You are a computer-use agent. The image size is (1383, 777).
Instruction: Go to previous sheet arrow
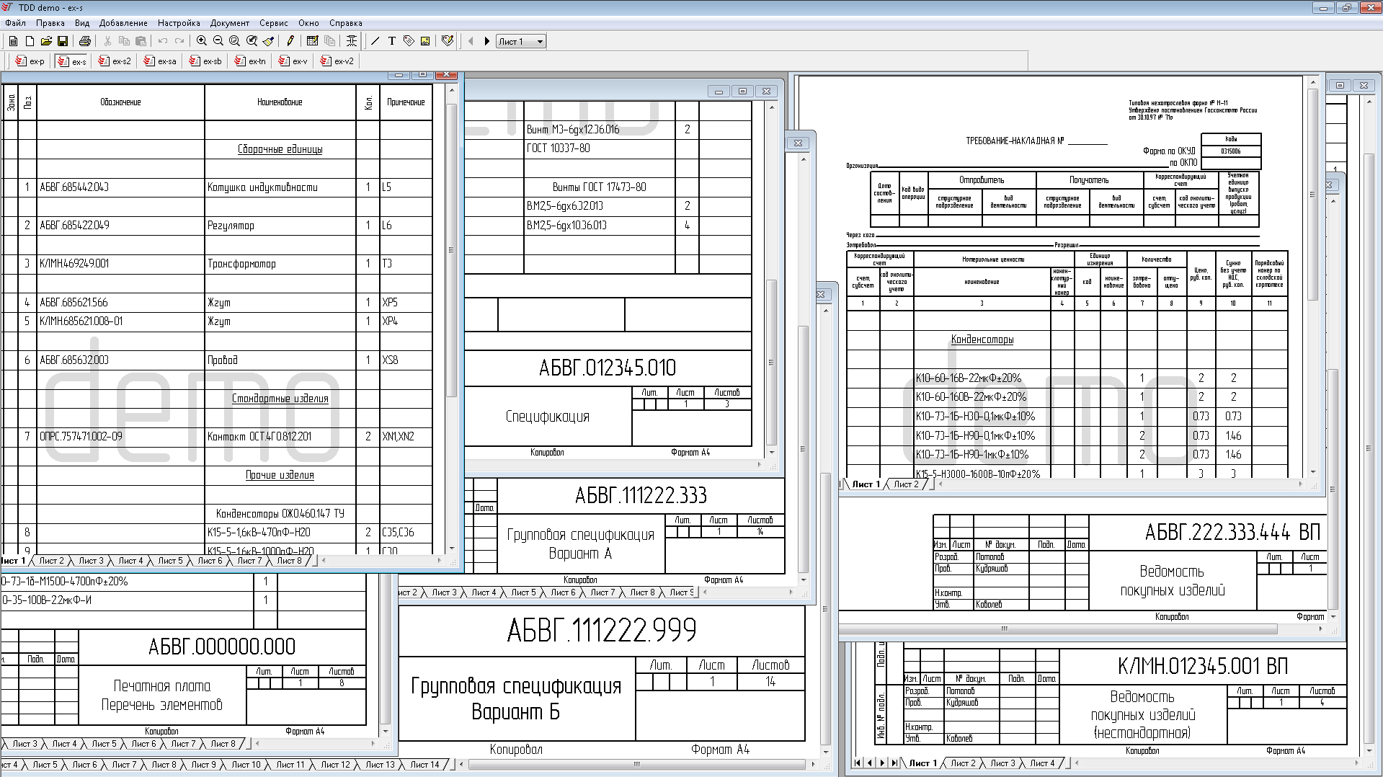[x=471, y=41]
